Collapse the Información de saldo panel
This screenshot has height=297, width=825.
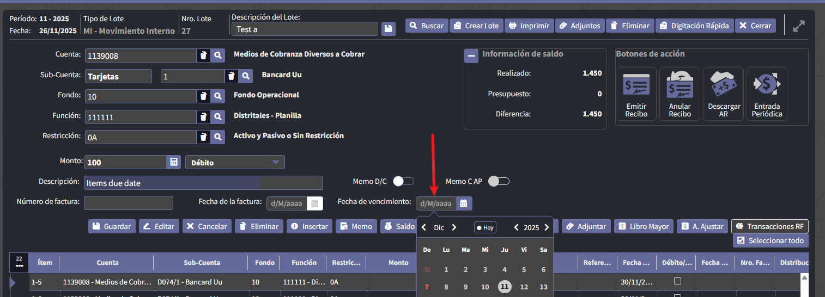(x=471, y=56)
